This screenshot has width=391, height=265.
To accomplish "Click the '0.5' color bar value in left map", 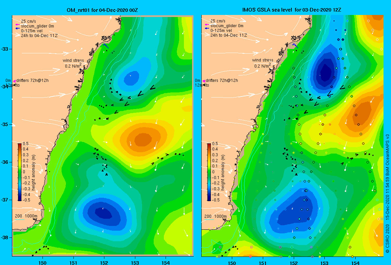I will tap(26, 144).
